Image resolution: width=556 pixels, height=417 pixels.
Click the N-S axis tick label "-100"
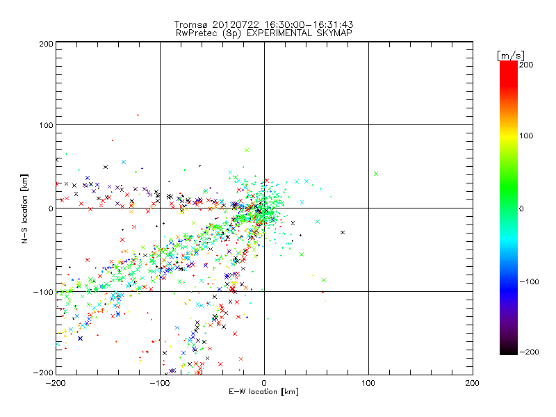[x=43, y=292]
